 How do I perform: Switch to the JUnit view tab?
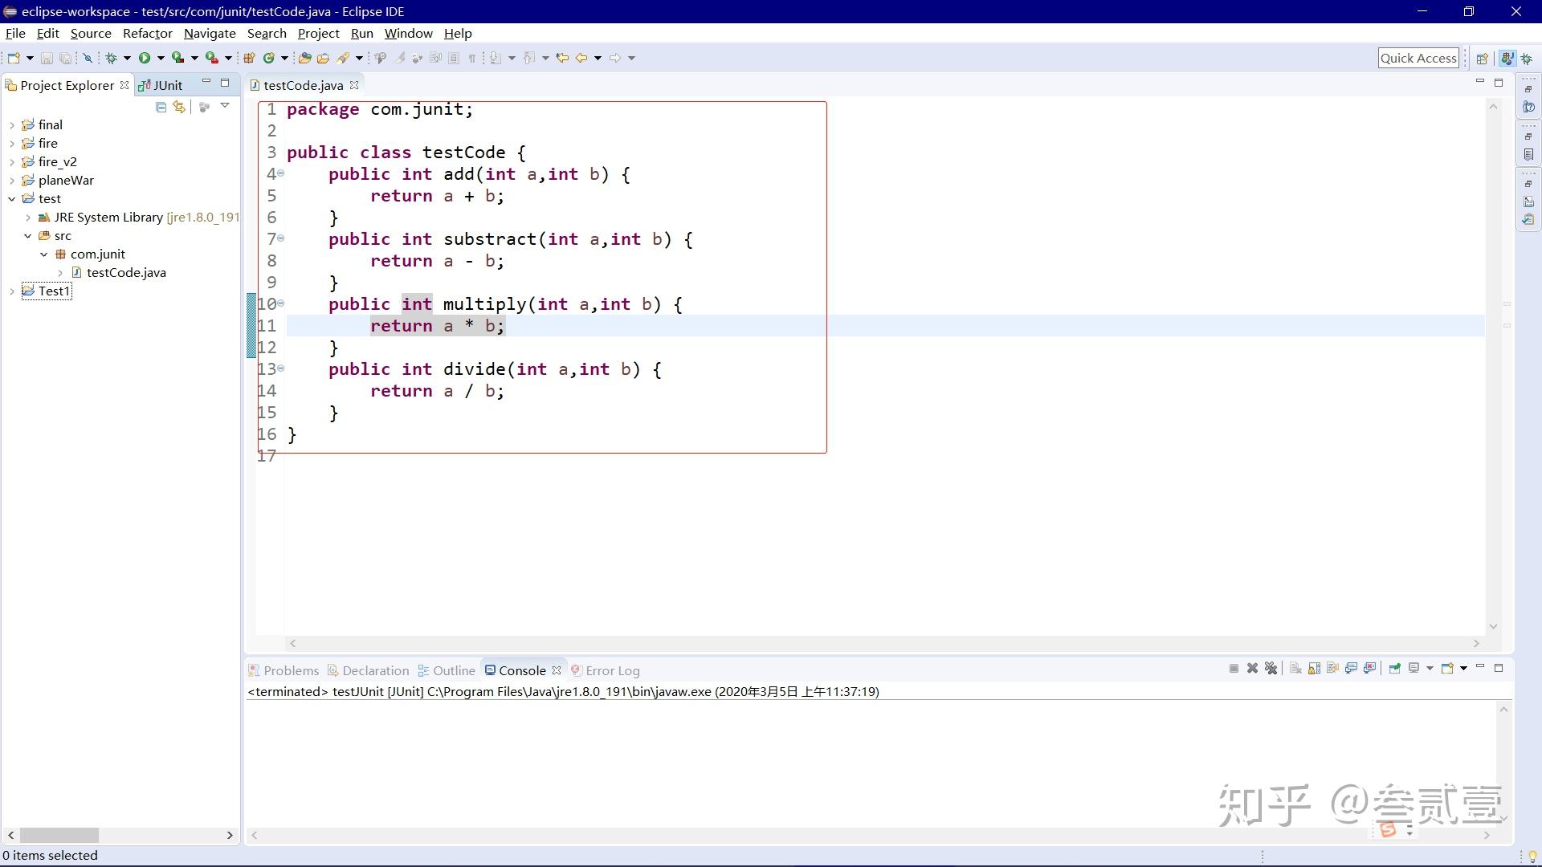coord(161,85)
